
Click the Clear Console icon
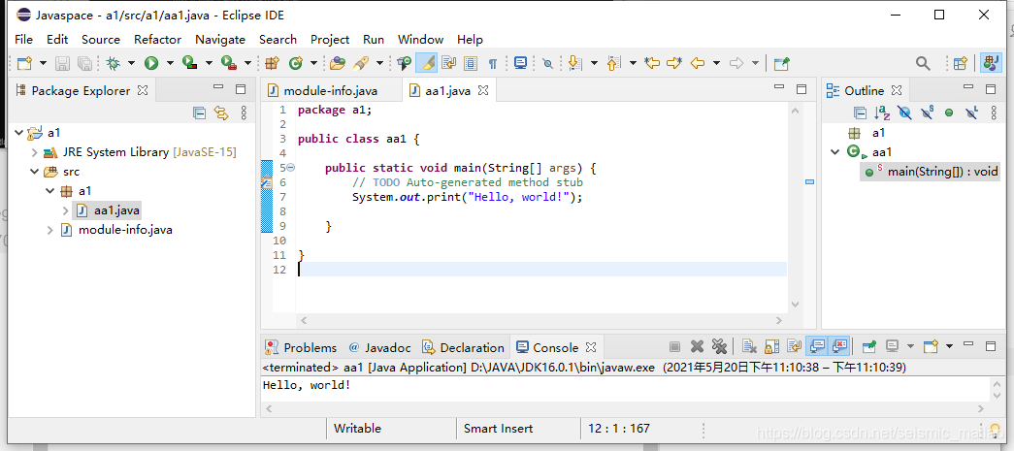coord(749,347)
